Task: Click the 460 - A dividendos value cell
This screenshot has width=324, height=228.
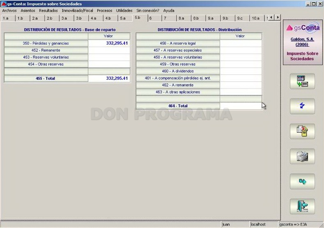Action: [241, 71]
